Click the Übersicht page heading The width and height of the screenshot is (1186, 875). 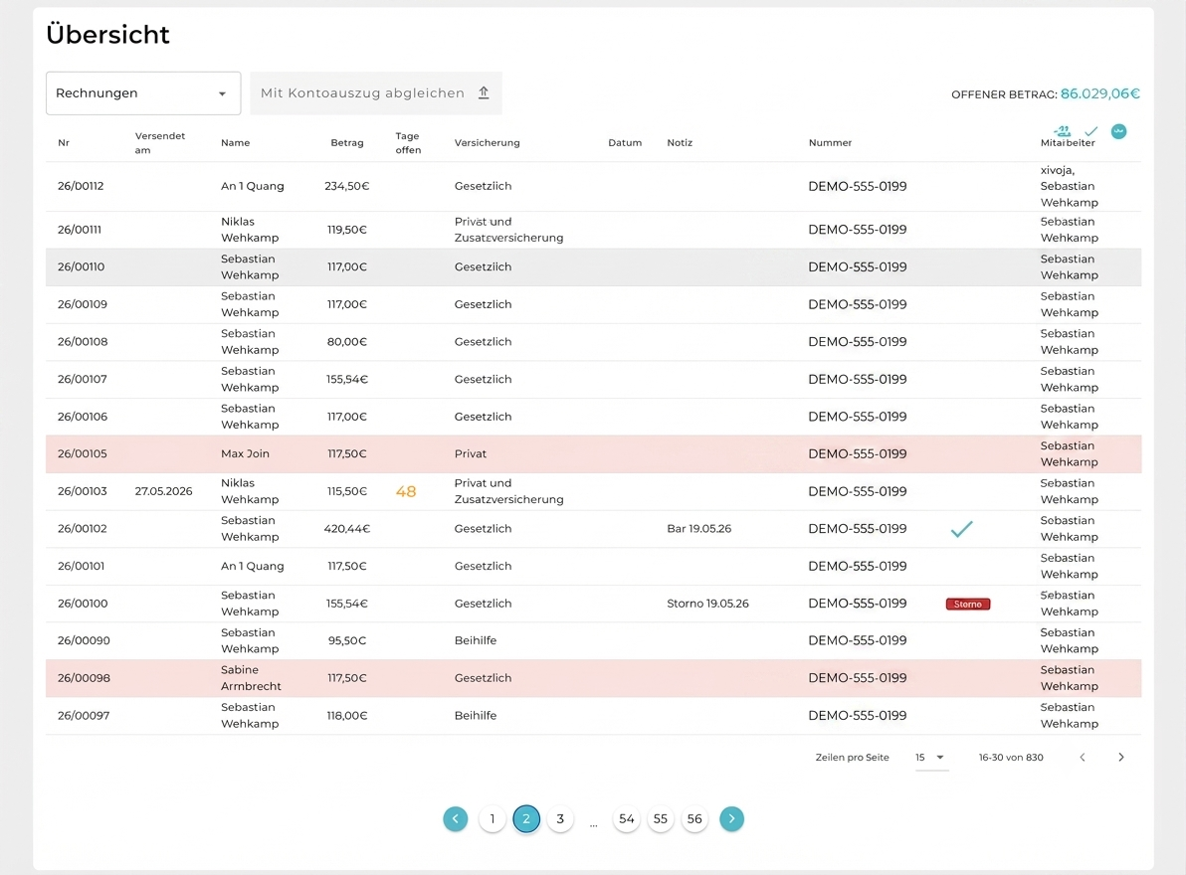click(x=107, y=35)
